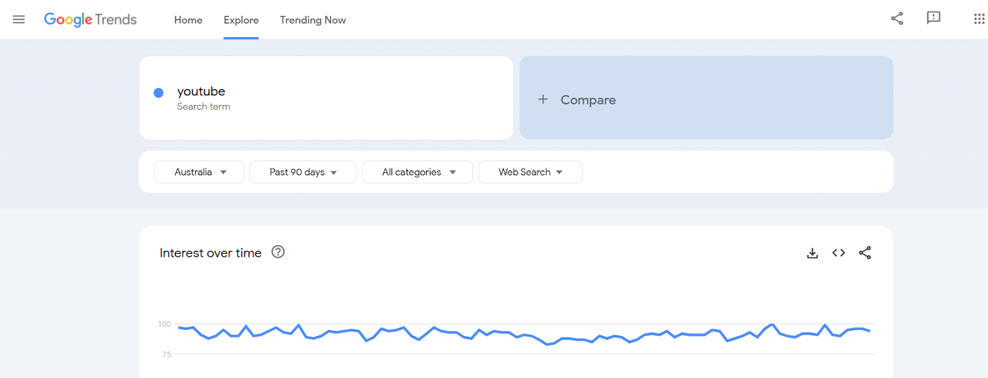988x378 pixels.
Task: Expand the Australia region dropdown
Action: 199,172
